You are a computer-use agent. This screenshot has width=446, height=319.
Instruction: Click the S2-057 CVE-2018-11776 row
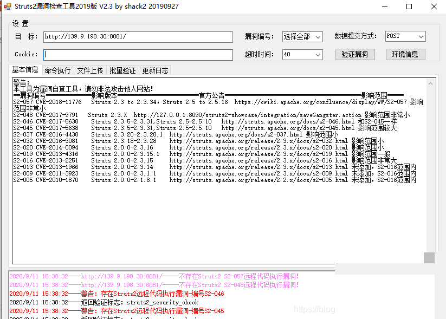click(218, 105)
